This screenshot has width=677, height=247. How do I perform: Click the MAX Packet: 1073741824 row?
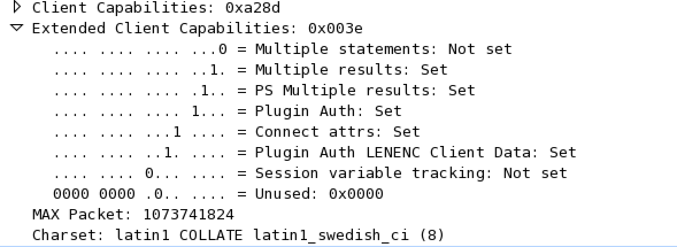(133, 214)
